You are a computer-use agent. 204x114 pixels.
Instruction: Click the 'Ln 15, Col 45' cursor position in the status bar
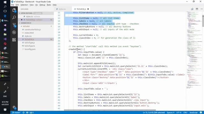pyautogui.click(x=154, y=113)
